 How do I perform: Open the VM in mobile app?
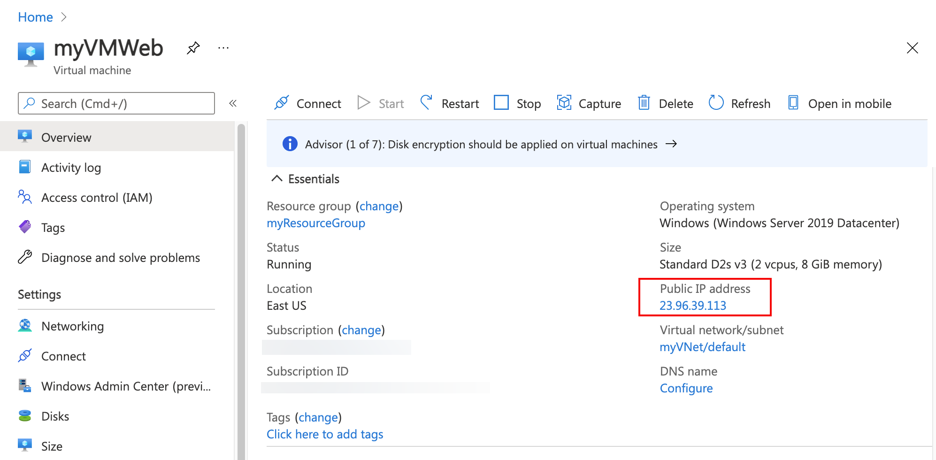click(840, 103)
